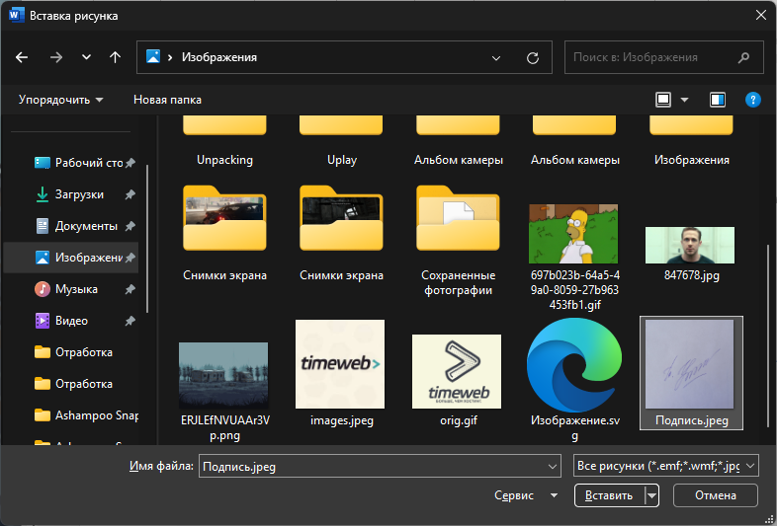
Task: Open the Сервис menu
Action: pos(526,495)
